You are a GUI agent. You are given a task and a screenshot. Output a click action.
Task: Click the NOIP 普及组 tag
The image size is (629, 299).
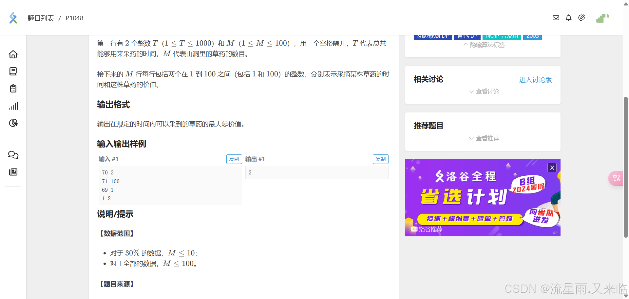click(502, 37)
